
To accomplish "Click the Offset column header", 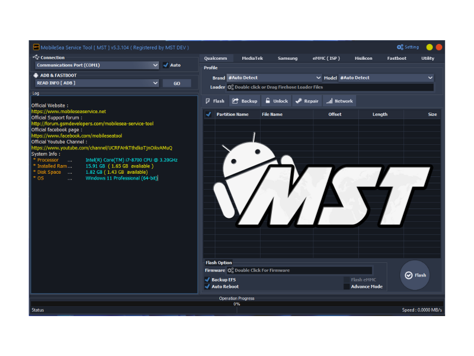I will click(335, 115).
